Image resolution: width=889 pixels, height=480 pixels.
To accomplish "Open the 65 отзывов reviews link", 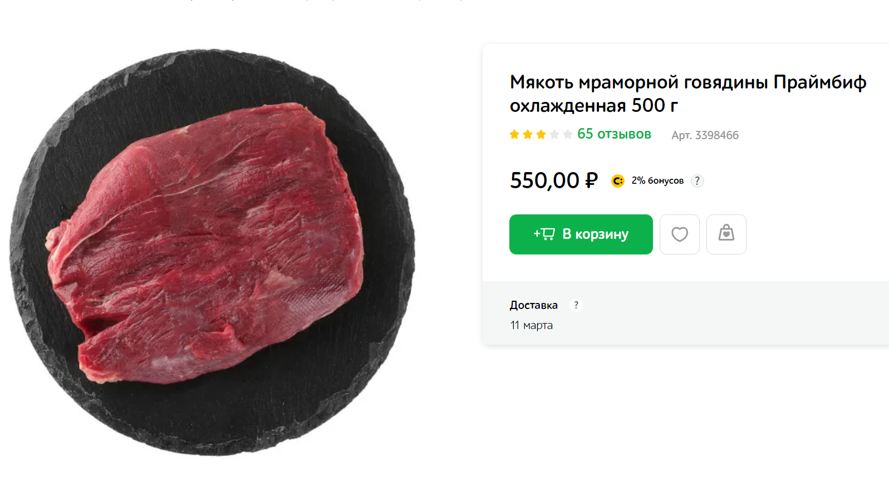I will tap(614, 134).
